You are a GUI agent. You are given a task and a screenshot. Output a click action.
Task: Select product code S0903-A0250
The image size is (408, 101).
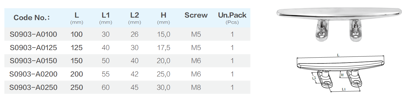tap(33, 87)
